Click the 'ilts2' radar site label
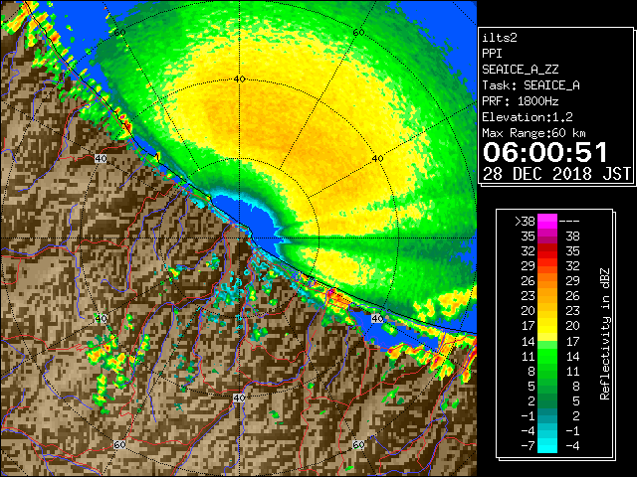 pyautogui.click(x=500, y=38)
